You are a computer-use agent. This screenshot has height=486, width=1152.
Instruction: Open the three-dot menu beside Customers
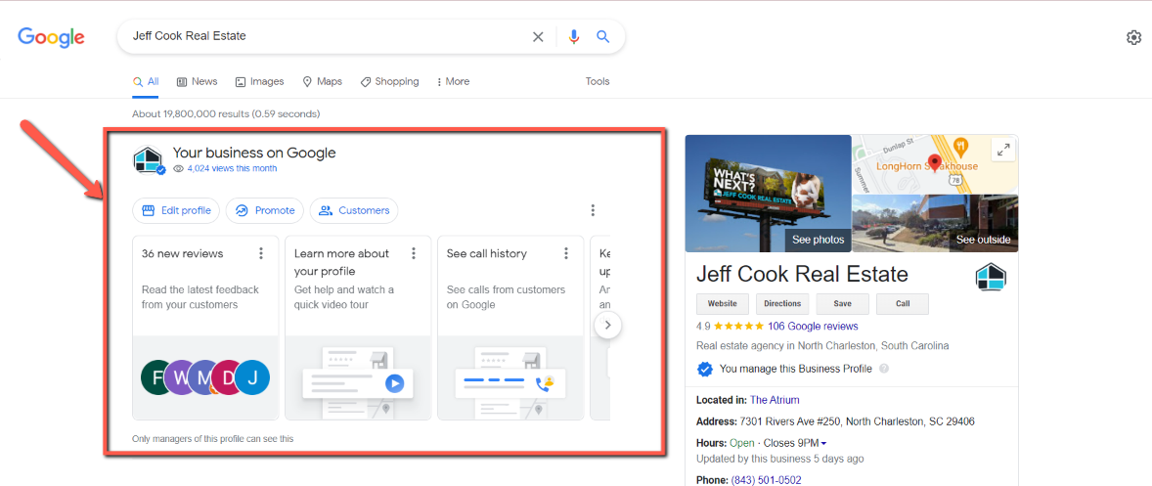(x=593, y=210)
